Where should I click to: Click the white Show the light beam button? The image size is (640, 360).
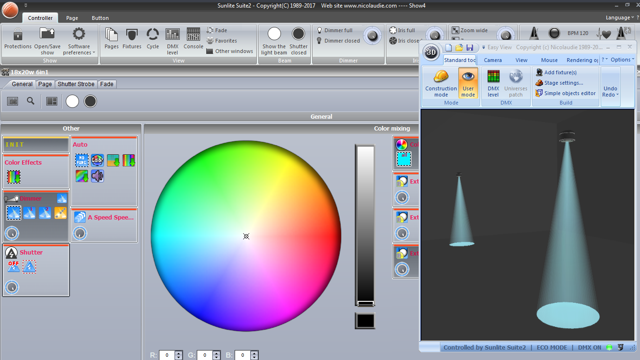[274, 41]
